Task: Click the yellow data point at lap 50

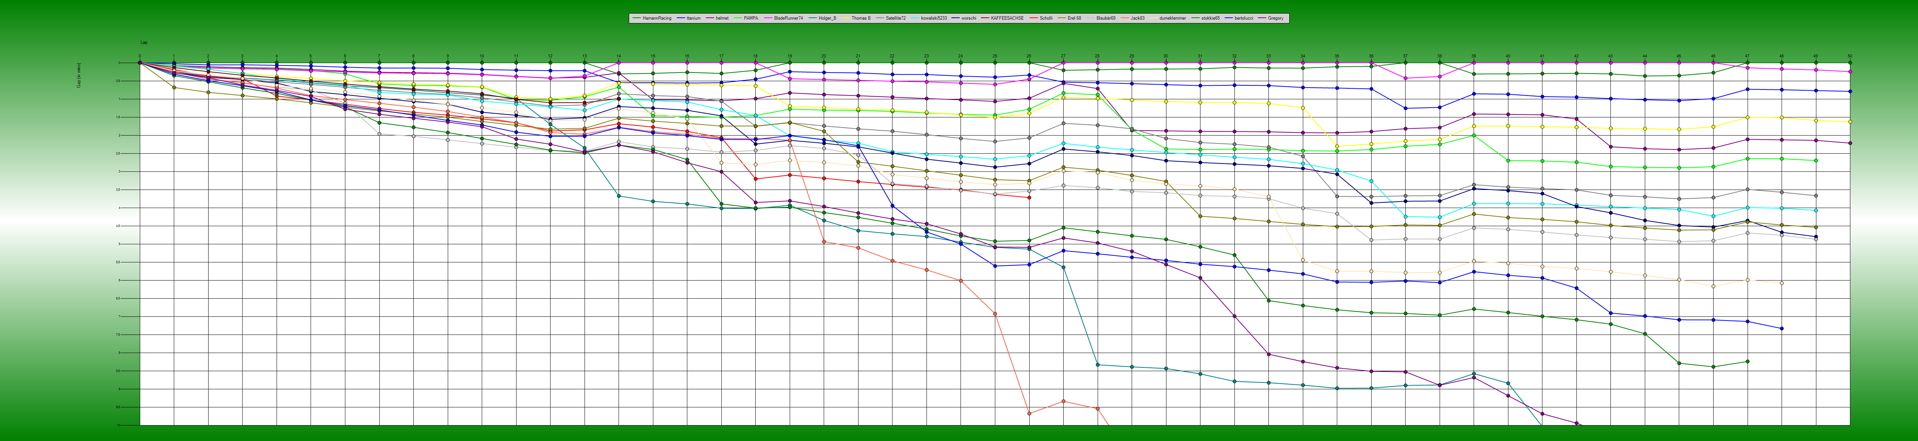Action: point(1850,121)
